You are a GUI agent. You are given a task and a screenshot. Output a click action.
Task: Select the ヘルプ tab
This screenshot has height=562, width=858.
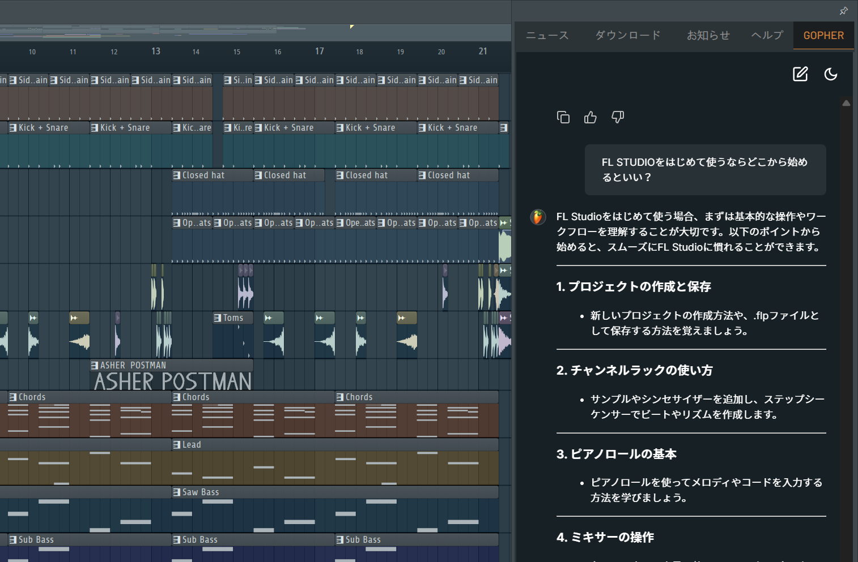click(x=767, y=35)
